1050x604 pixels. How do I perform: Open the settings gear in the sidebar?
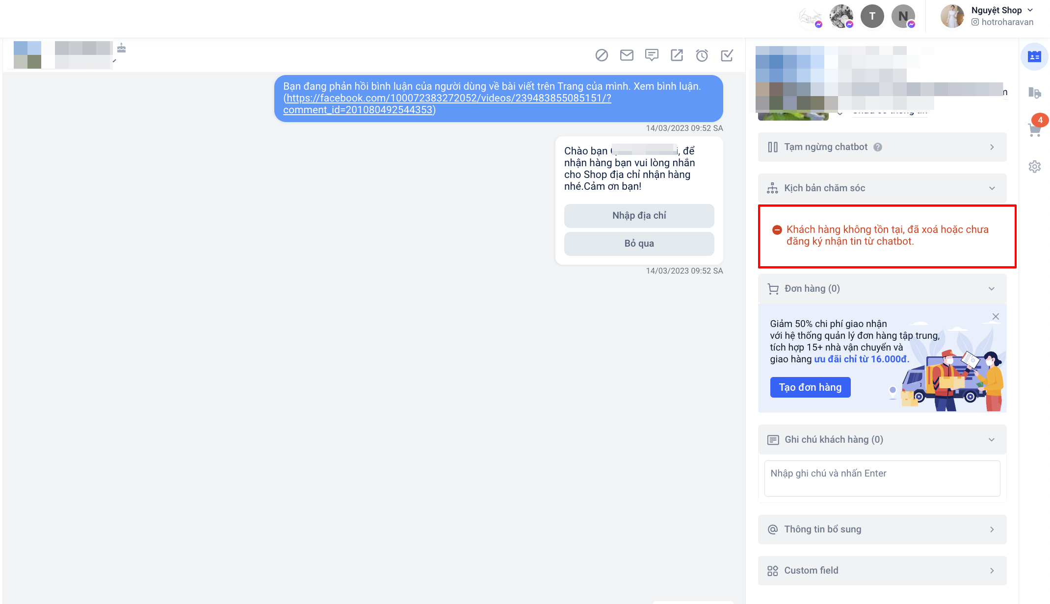click(x=1034, y=167)
